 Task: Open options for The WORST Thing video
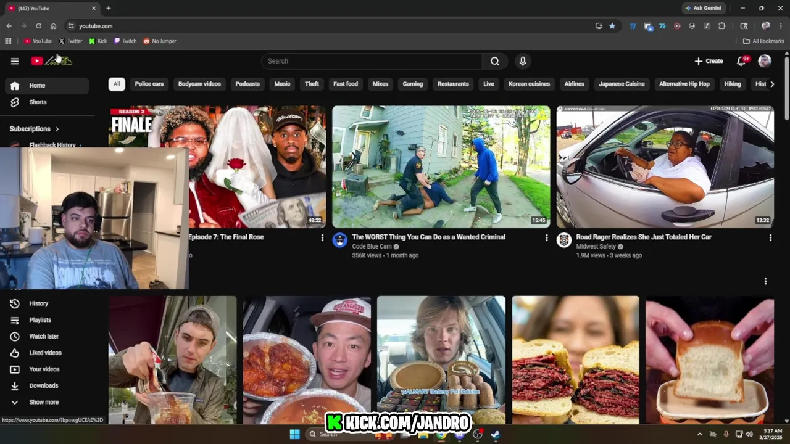coord(546,237)
